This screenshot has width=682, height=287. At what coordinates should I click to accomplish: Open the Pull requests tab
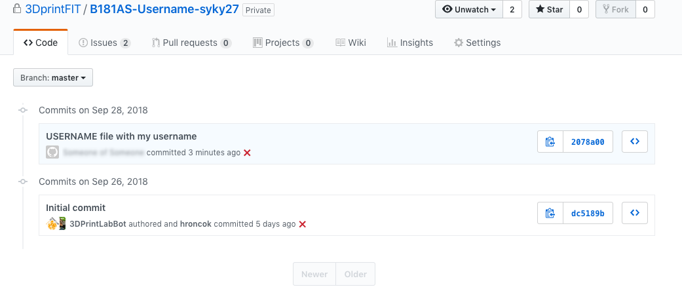191,43
